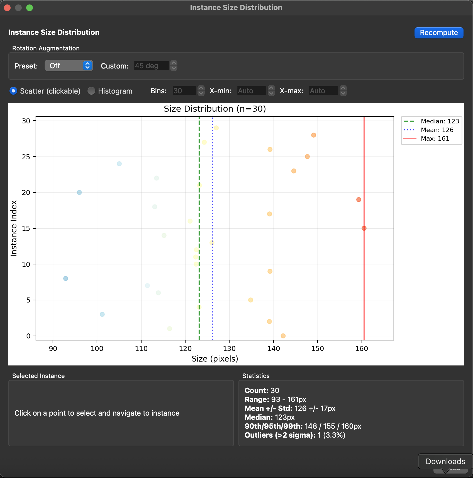Decrease the Custom rotation degree stepper
The height and width of the screenshot is (478, 473).
[174, 68]
